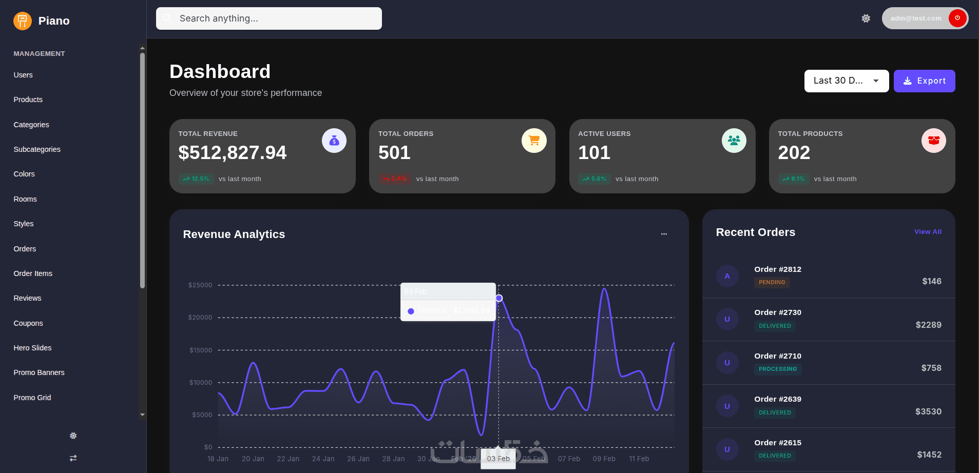Click the Piano logo icon
Screen dimensions: 979x473
23,21
